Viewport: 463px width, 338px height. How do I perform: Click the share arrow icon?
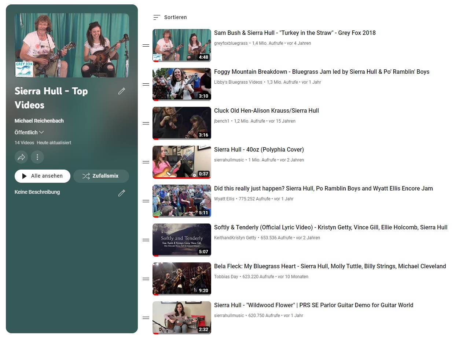tap(21, 157)
